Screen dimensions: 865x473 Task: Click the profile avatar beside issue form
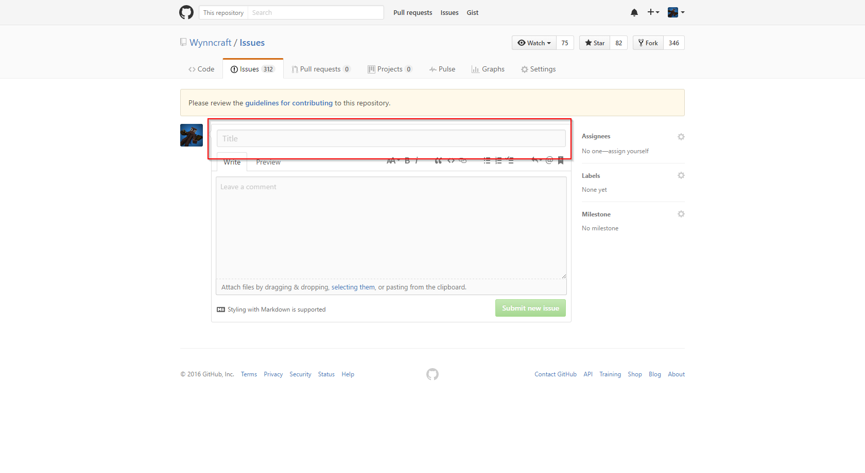[x=192, y=135]
